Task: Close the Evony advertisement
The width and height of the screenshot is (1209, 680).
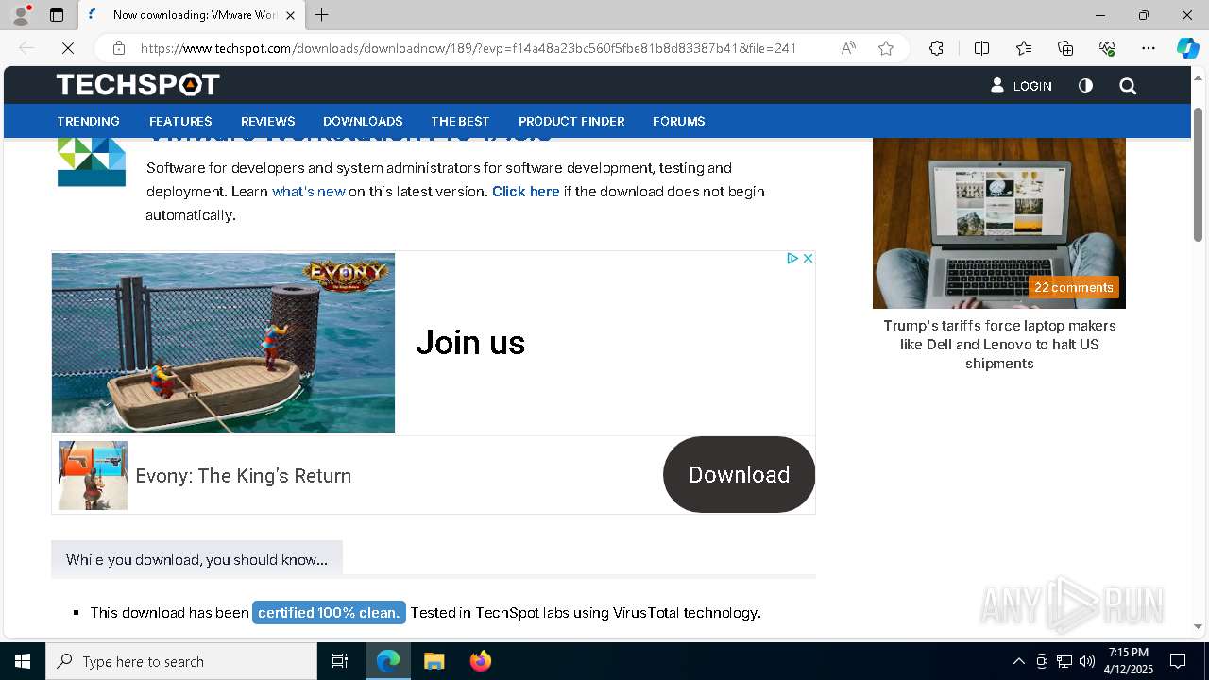Action: click(808, 259)
